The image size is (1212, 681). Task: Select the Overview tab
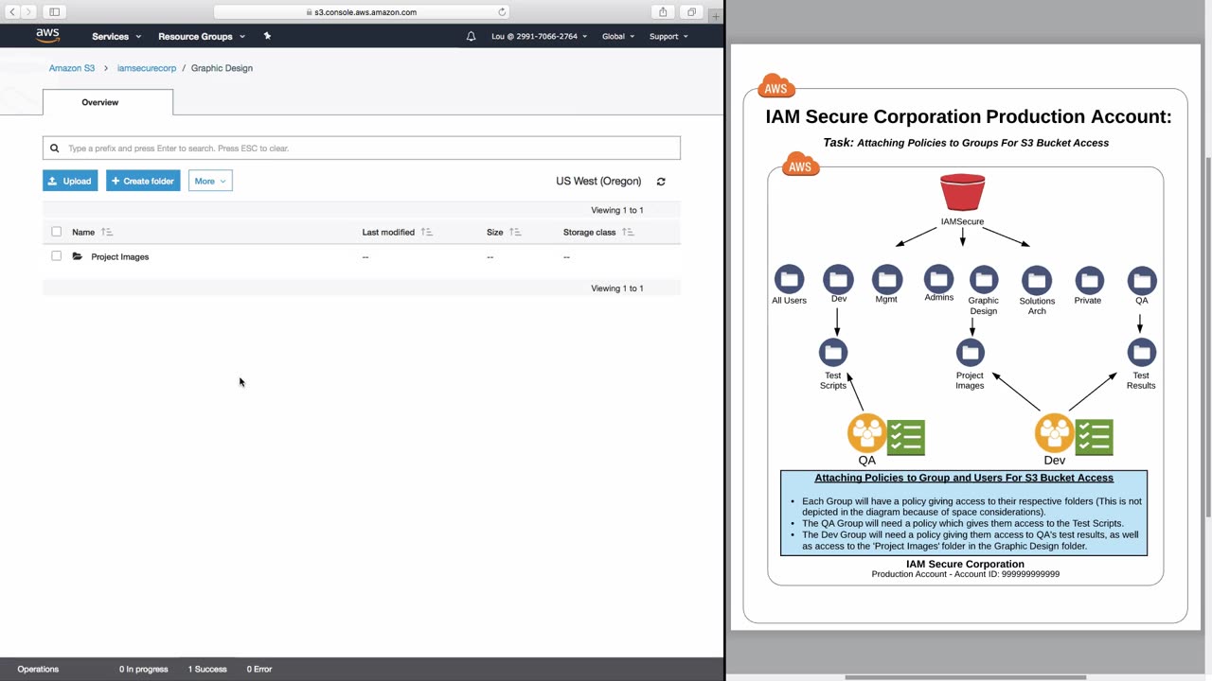(108, 102)
